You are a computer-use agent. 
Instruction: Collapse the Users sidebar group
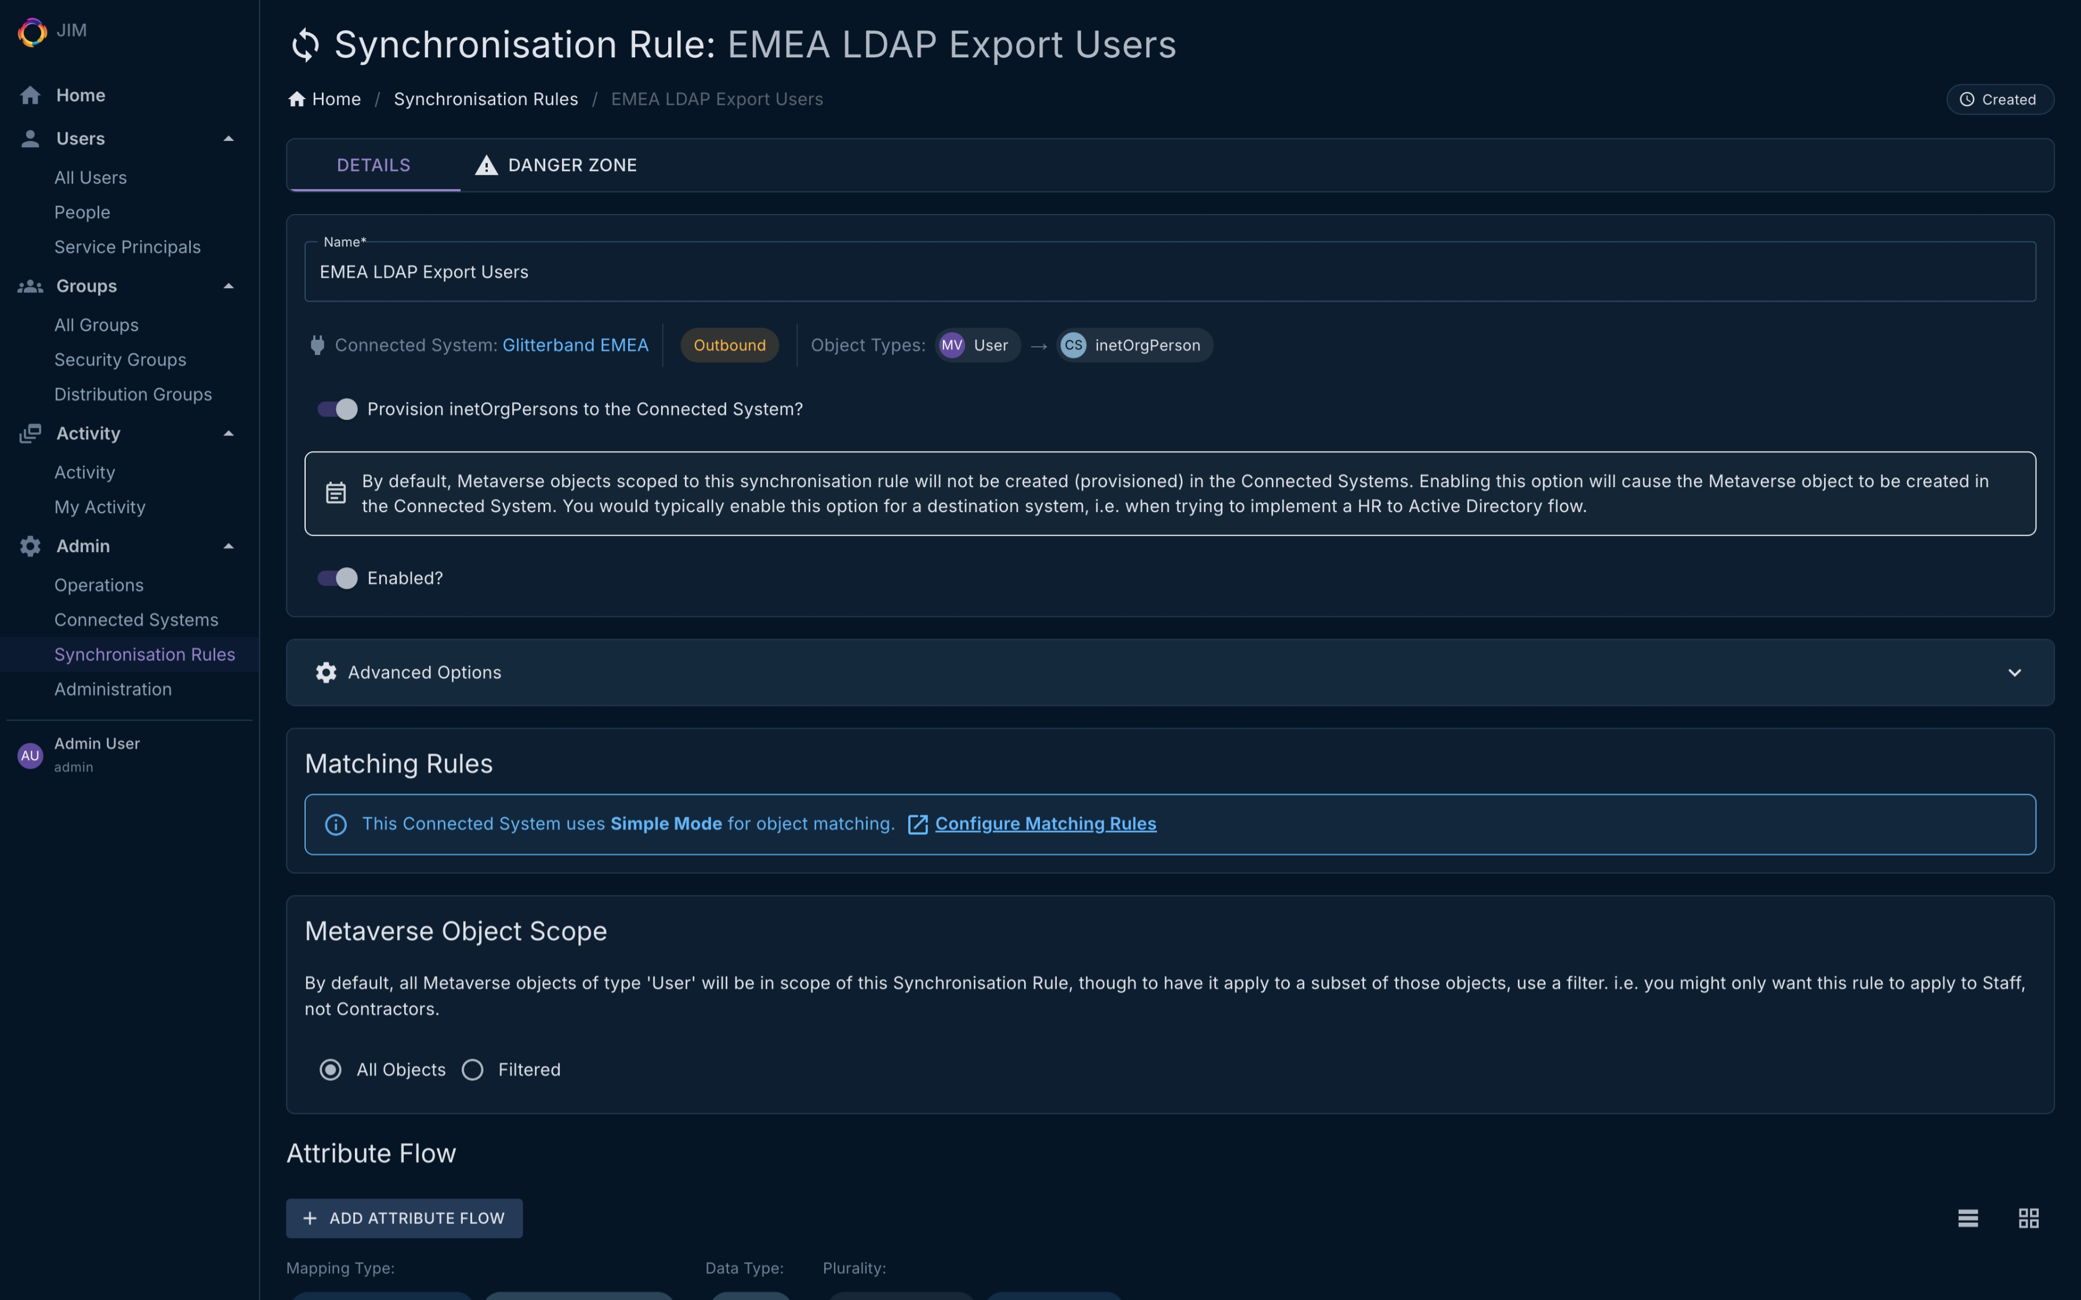[228, 139]
